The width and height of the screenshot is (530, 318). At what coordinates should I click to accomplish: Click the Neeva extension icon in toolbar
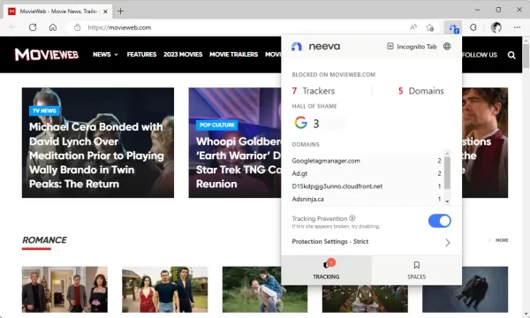453,27
